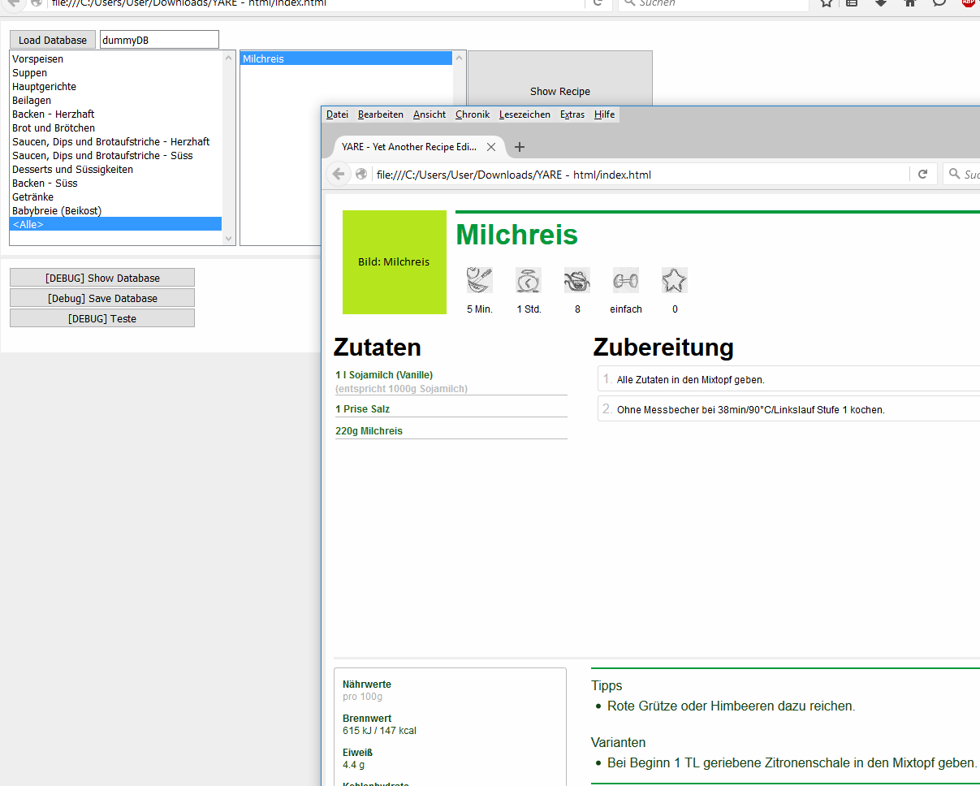Select Hauptgerichte category
The height and width of the screenshot is (786, 980).
[116, 87]
